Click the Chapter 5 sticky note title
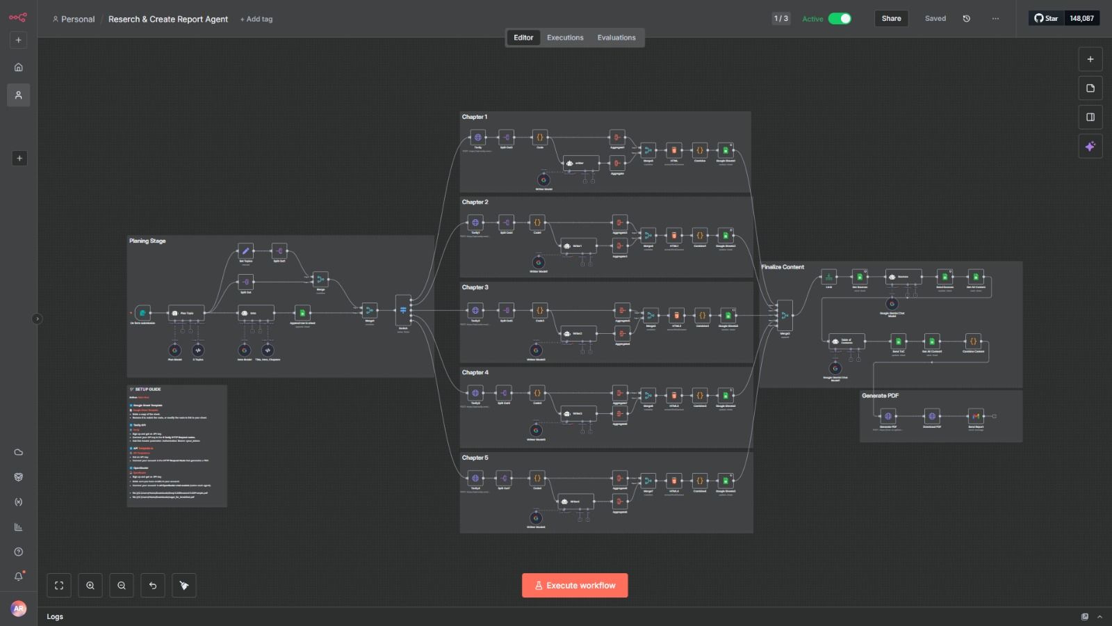1112x626 pixels. [475, 458]
